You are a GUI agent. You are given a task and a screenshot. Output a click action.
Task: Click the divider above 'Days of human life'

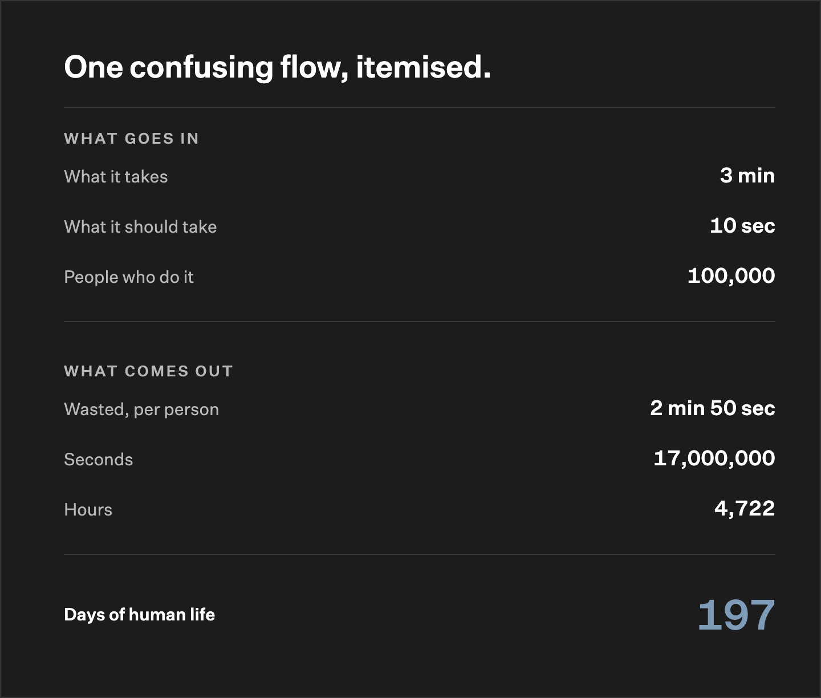pos(420,554)
